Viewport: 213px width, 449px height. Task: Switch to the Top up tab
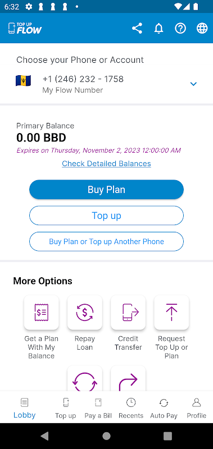pyautogui.click(x=66, y=408)
